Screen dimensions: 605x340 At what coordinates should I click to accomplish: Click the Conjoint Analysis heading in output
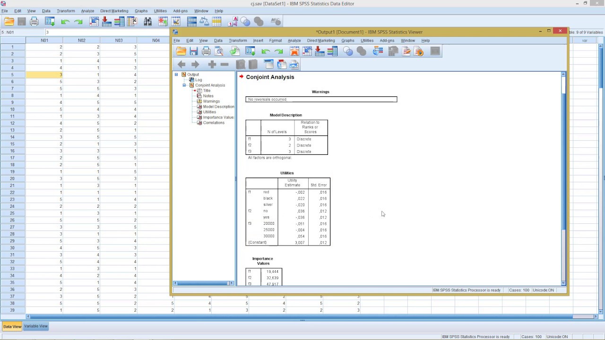[270, 77]
